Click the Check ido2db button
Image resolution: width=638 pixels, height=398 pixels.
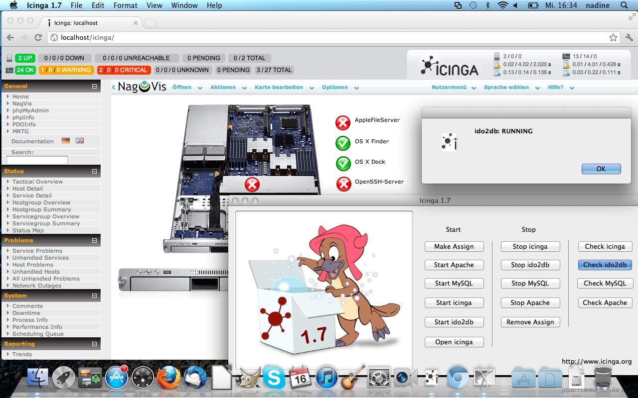click(x=605, y=265)
